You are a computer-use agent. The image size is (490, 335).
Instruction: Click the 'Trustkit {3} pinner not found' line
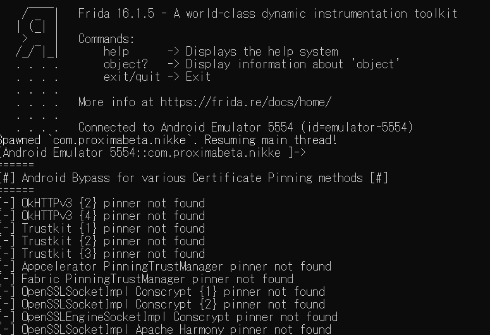tap(102, 253)
